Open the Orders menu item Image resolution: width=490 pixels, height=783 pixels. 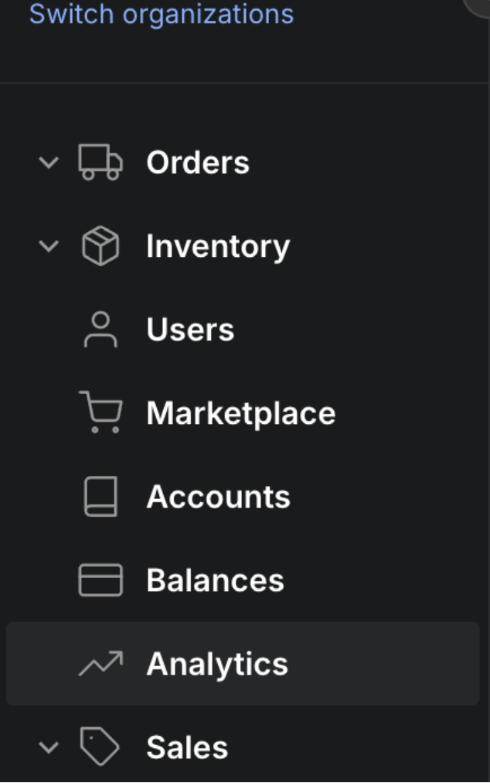point(198,162)
